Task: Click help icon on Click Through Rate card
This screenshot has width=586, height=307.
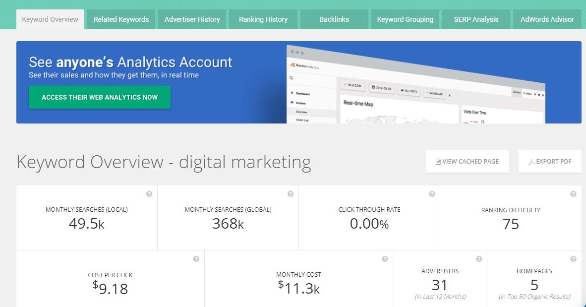Action: tap(432, 194)
